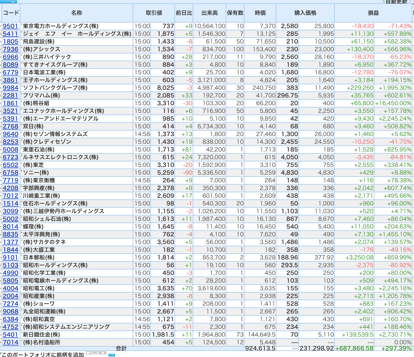Click the ソフトバンクグループ(株) name cell
The image size is (414, 357).
[x=77, y=88]
